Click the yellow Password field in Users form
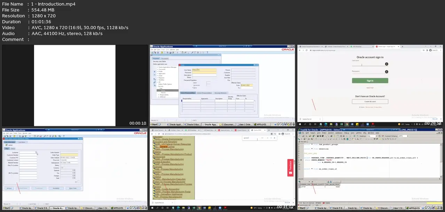445x212 pixels. click(204, 72)
